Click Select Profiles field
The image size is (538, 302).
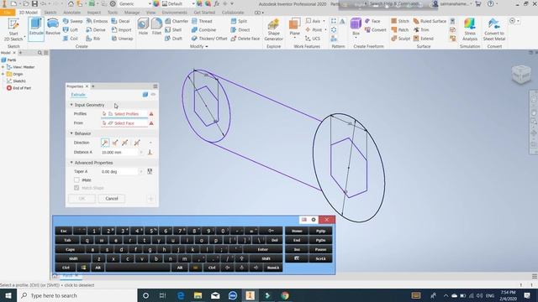(124, 114)
